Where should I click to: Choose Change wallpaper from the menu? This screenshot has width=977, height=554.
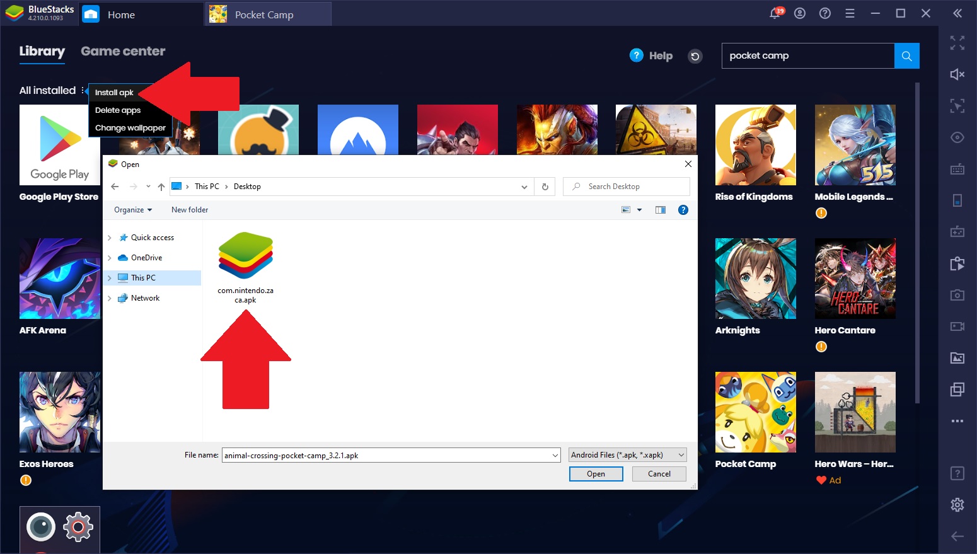pos(130,128)
